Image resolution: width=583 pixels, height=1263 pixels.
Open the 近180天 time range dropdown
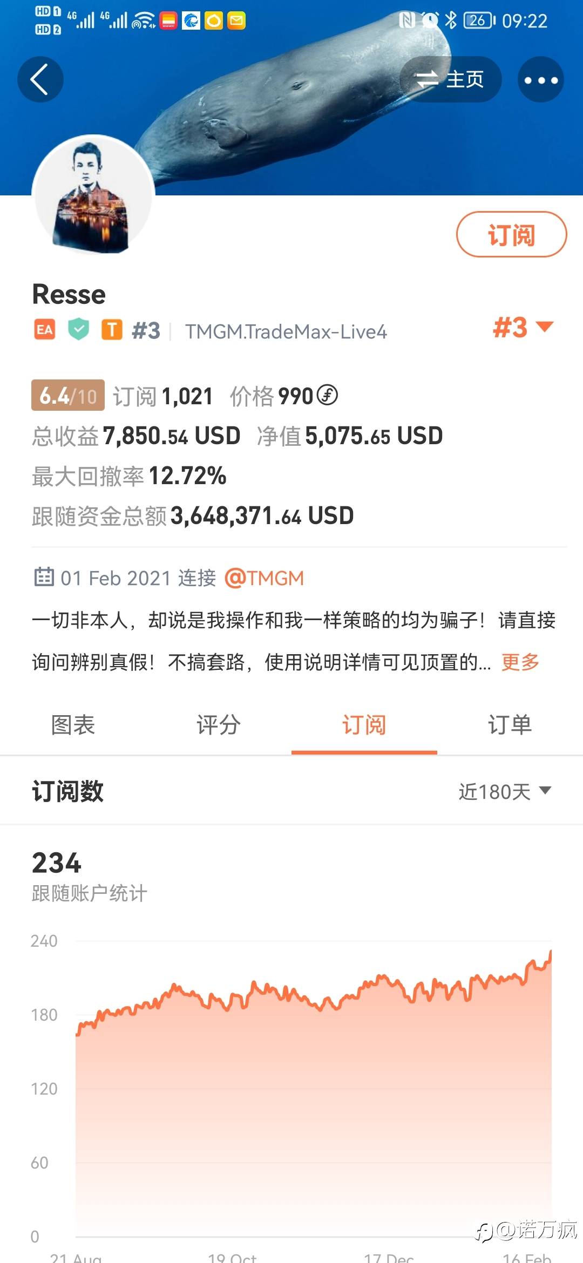(505, 792)
